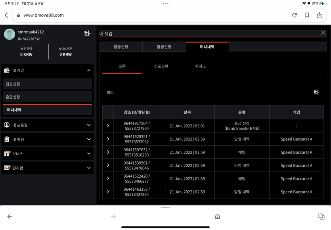331x230 pixels.
Task: Click 출금 신청 (BankTransferBME) type cell
Action: [242, 126]
